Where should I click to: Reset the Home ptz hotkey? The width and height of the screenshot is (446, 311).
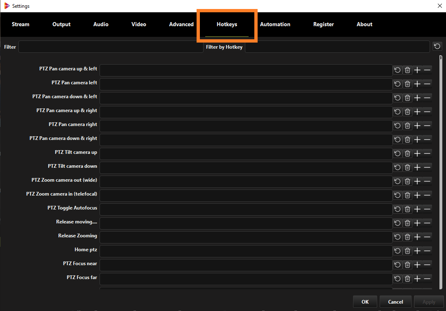[398, 251]
